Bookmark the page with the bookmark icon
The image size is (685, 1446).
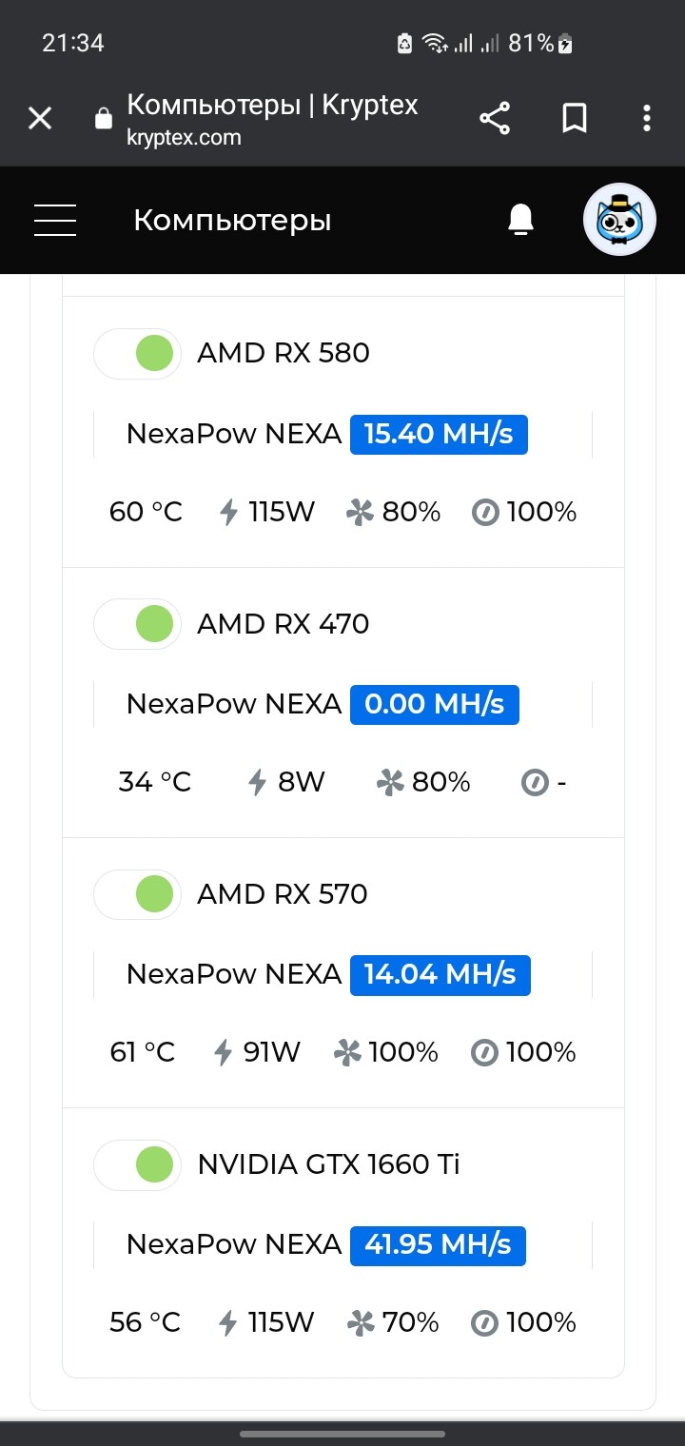click(575, 118)
